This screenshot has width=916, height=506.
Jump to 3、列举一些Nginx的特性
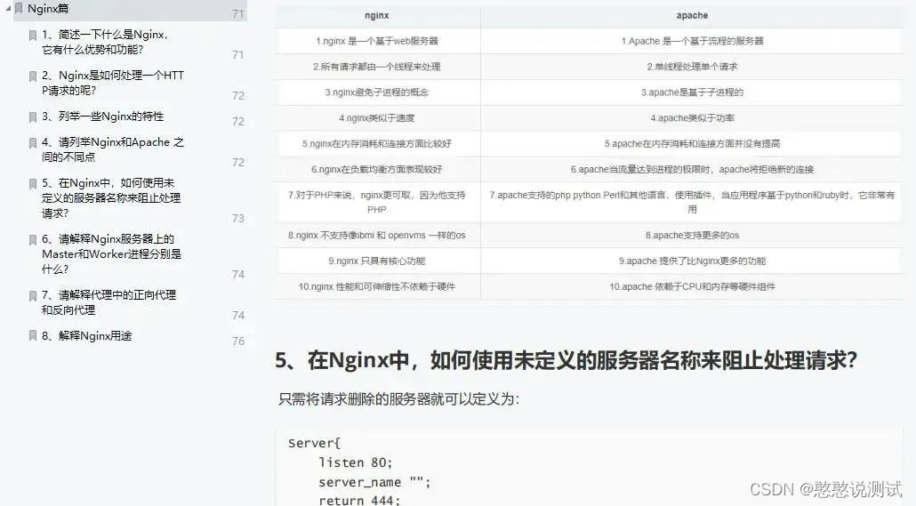pyautogui.click(x=103, y=116)
